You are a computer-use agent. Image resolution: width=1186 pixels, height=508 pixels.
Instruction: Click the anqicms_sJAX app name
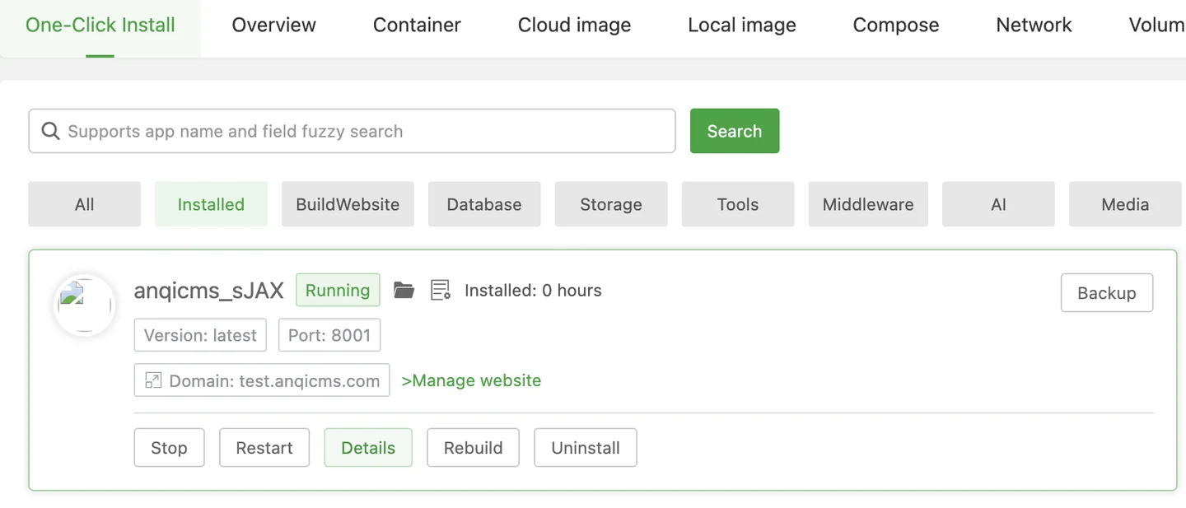(x=209, y=290)
